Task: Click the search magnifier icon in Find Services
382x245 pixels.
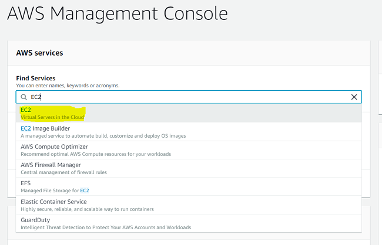Action: tap(24, 97)
